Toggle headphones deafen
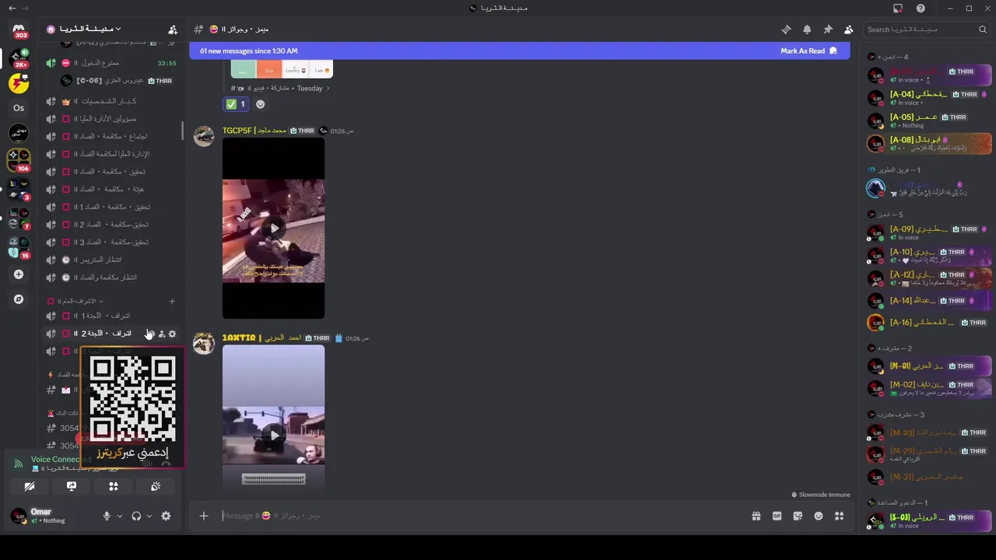The height and width of the screenshot is (560, 996). click(136, 516)
